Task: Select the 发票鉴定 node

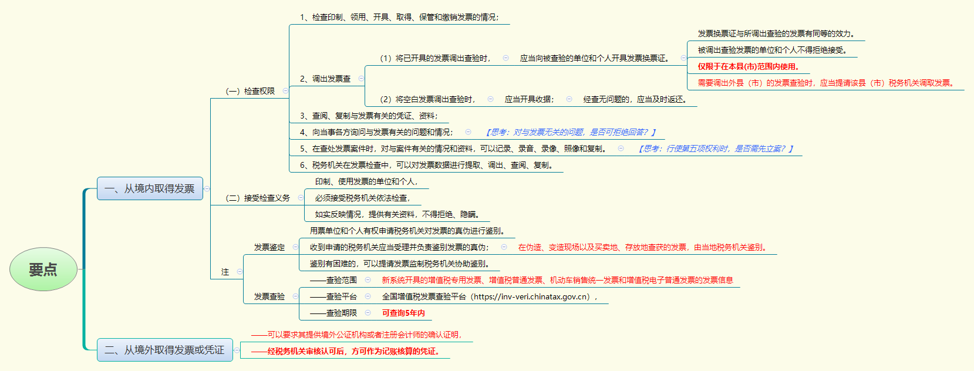Action: tap(269, 247)
